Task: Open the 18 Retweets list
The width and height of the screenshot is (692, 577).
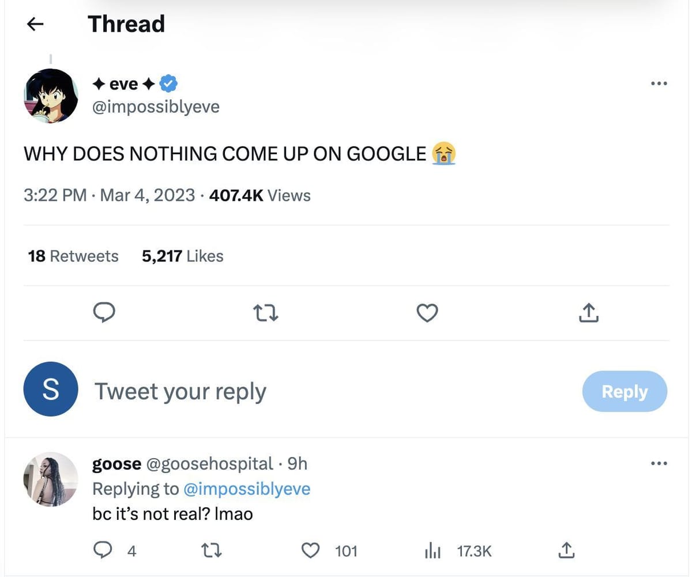Action: 73,256
